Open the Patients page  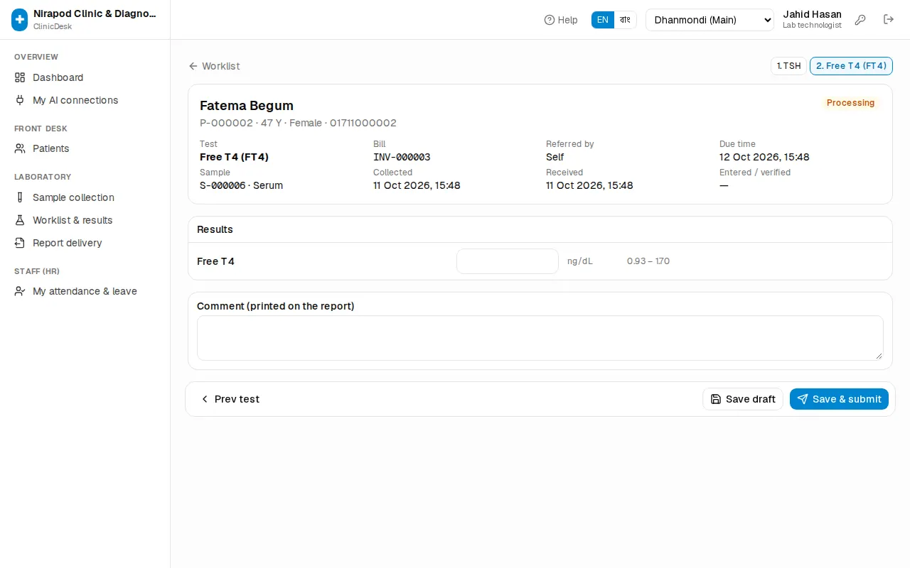click(x=85, y=148)
